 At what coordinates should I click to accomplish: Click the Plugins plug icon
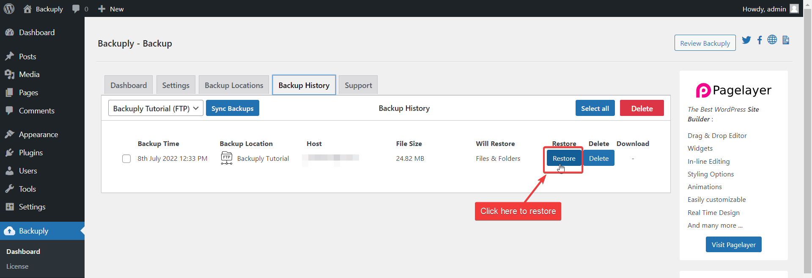point(9,153)
